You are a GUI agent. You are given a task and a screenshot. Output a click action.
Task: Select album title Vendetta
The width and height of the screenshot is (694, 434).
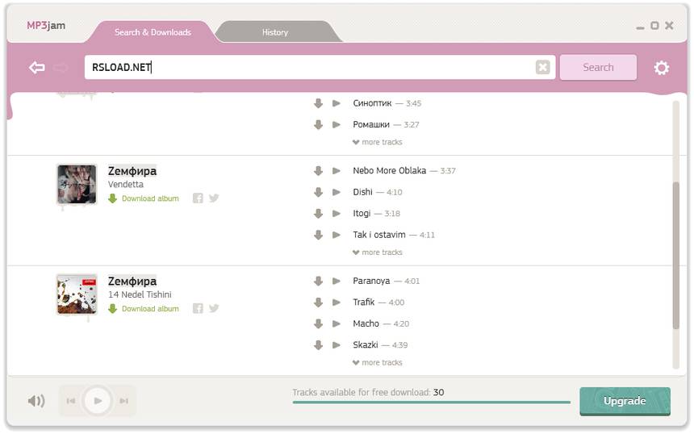(126, 184)
